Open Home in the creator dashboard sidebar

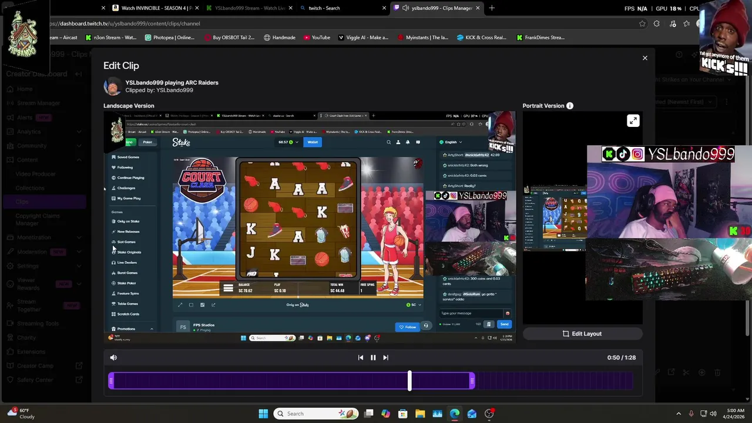[x=25, y=89]
